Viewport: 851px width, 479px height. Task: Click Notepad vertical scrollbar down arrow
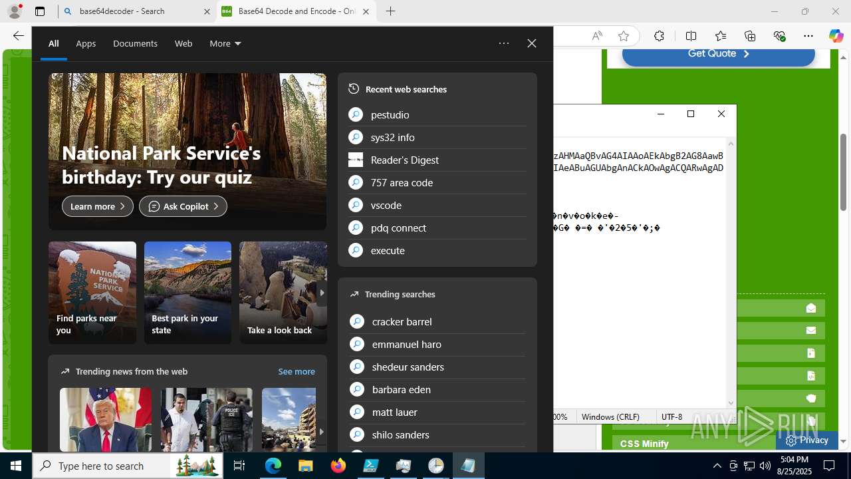point(731,403)
